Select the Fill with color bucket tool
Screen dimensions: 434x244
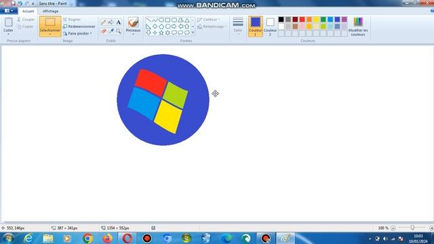point(111,22)
